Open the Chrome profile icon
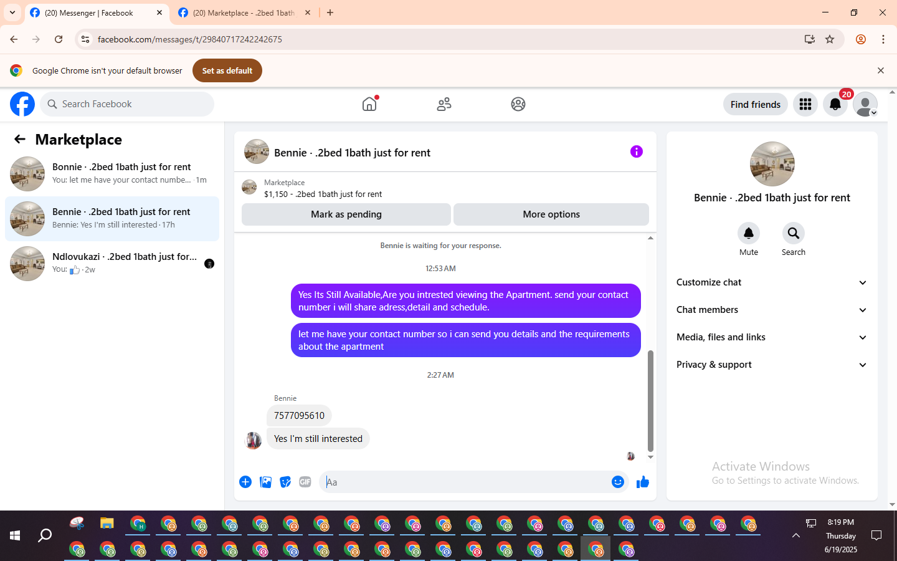 861,39
